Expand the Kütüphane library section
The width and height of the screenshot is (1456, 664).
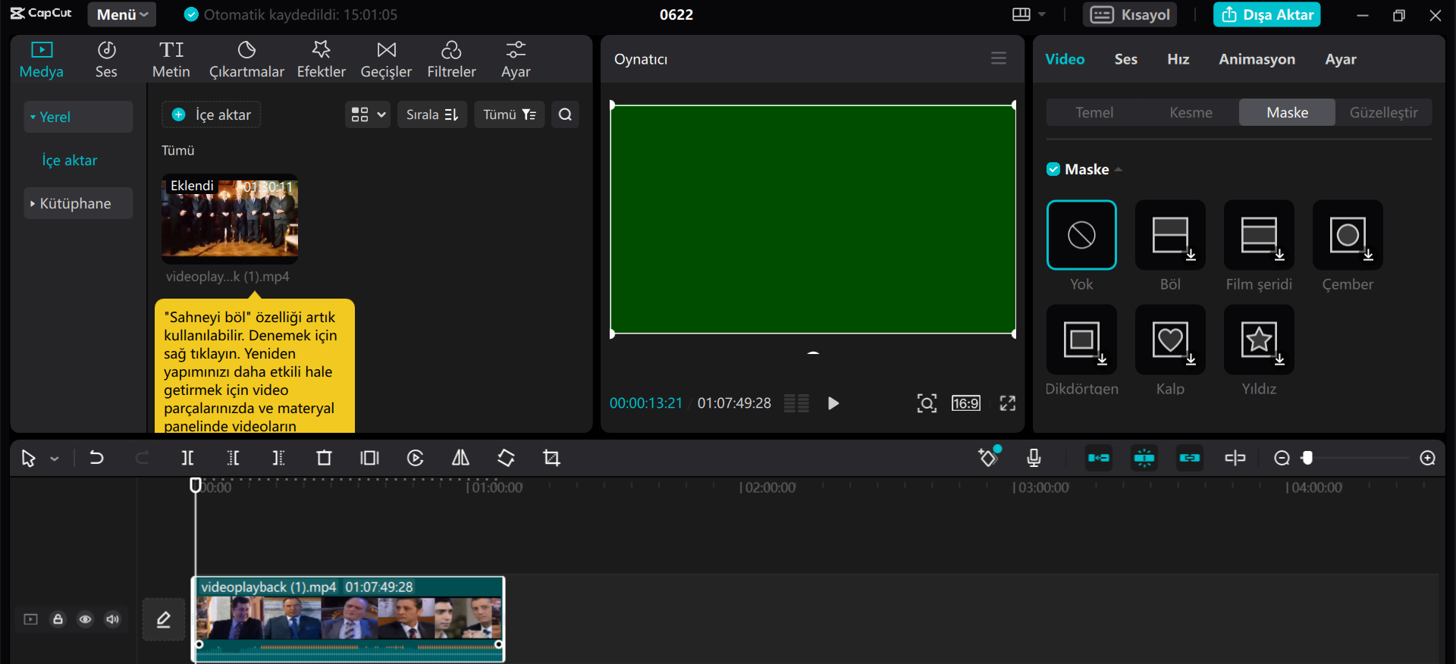coord(76,203)
